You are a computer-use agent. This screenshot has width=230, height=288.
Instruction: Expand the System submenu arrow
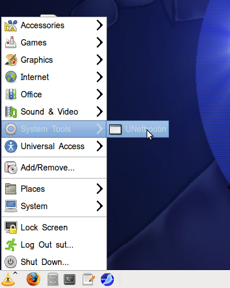tap(99, 206)
